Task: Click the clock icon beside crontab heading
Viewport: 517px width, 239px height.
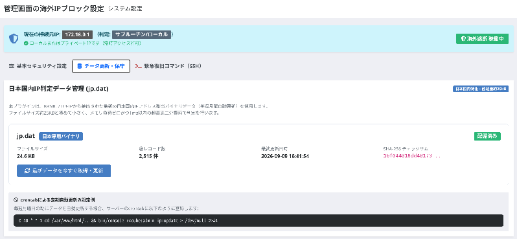Action: coord(16,199)
